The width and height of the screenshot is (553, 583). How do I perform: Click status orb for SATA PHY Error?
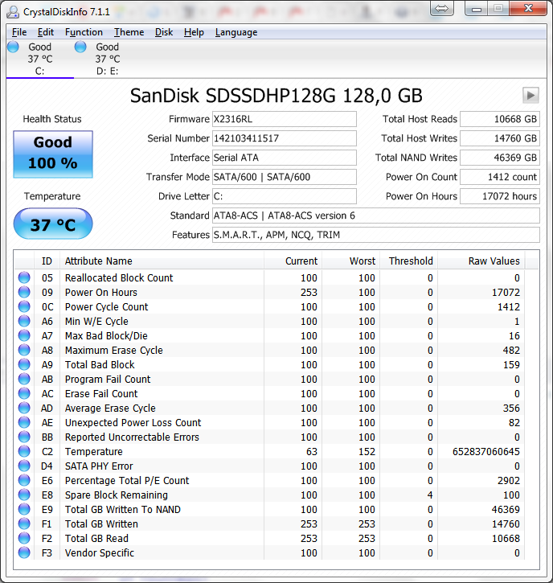coord(24,466)
